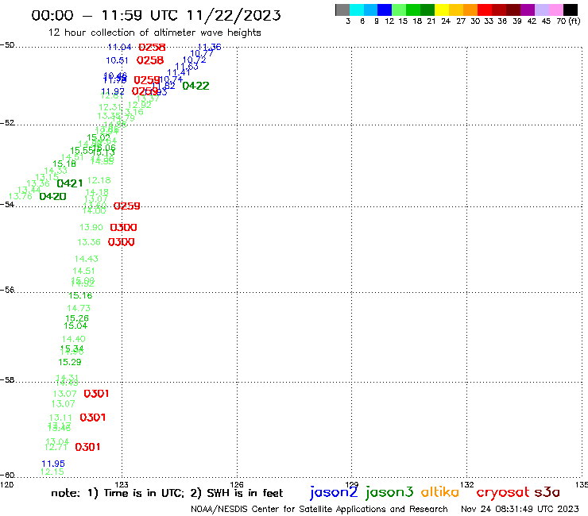Click the cyan swatch in the color scale
The width and height of the screenshot is (588, 516).
[x=357, y=10]
